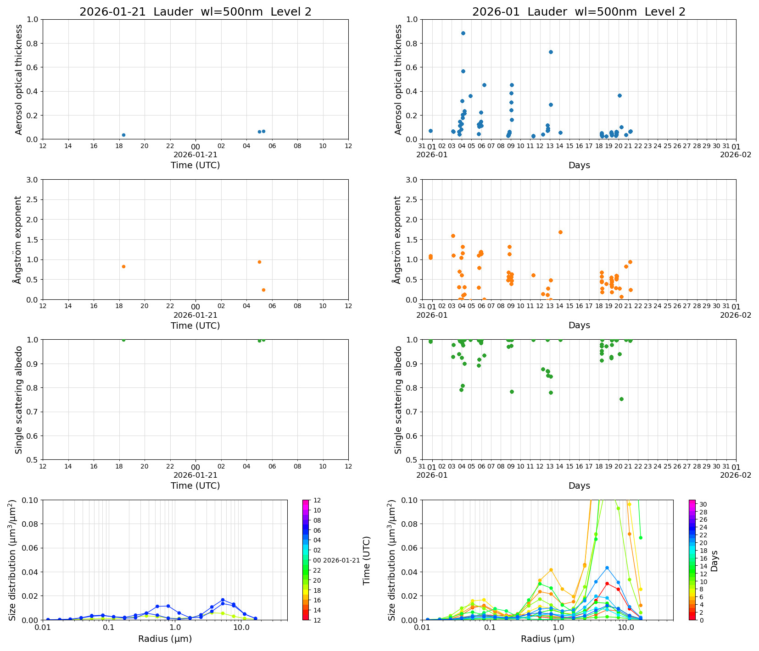
Task: Select the highest monthly aerosol optical thickness point
Action: point(463,33)
